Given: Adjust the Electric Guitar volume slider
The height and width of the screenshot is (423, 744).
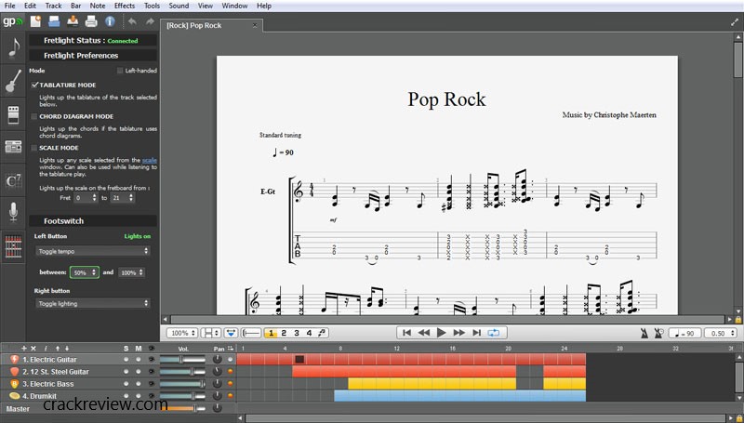Looking at the screenshot, I should coord(182,360).
